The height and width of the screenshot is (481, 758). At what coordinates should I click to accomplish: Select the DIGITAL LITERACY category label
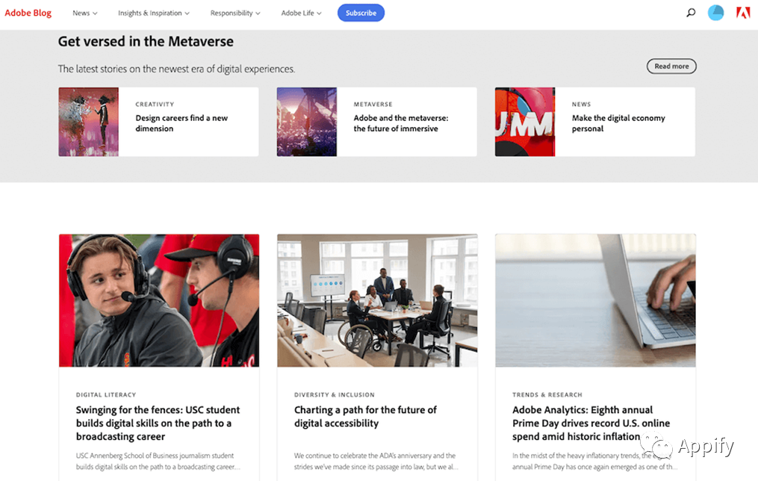[106, 395]
